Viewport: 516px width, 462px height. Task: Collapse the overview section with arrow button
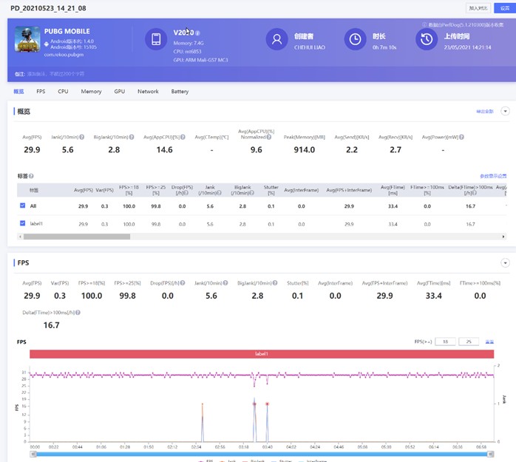coord(505,111)
